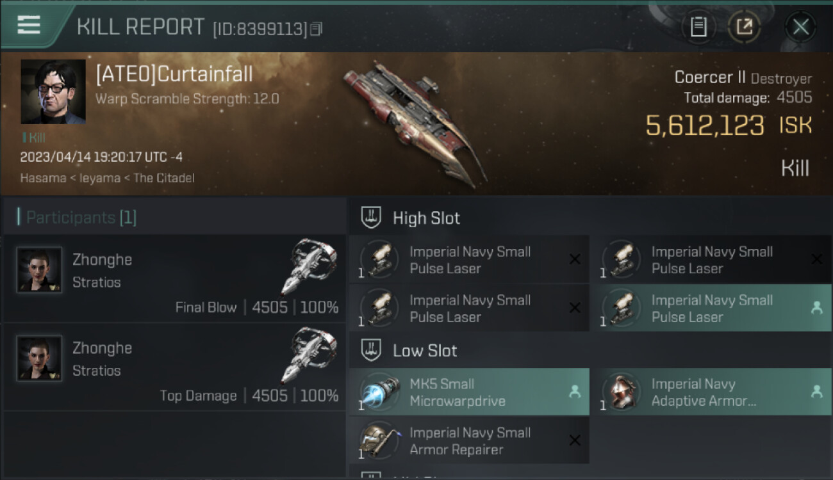Open the hamburger menu
This screenshot has width=833, height=480.
[x=29, y=25]
